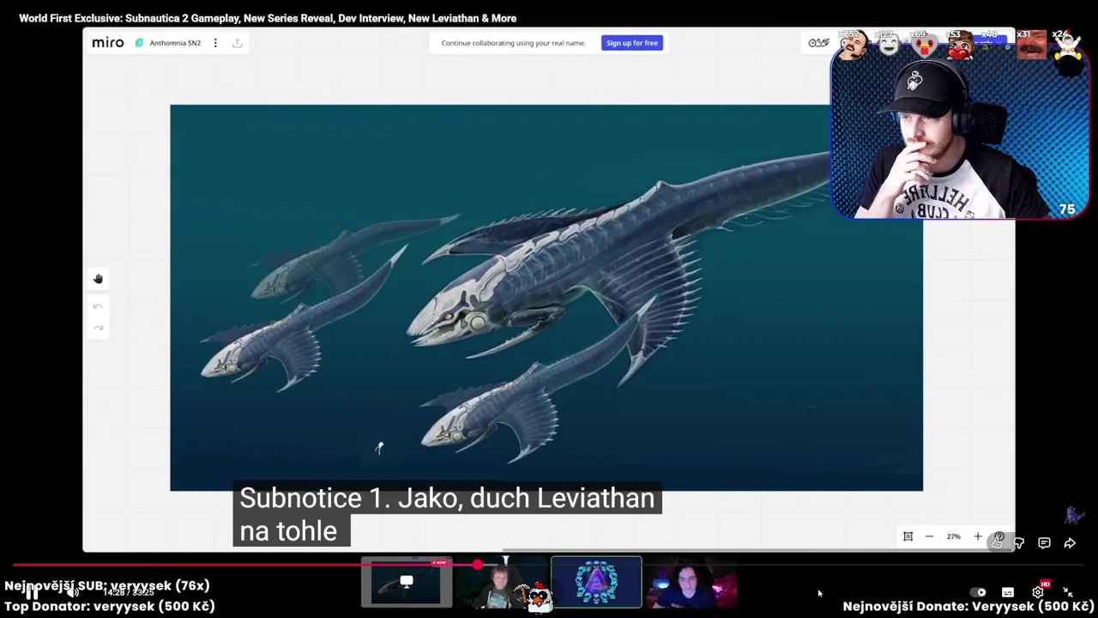1098x618 pixels.
Task: Click the dark-haired streamer thumbnail in the bottom strip
Action: [x=691, y=583]
